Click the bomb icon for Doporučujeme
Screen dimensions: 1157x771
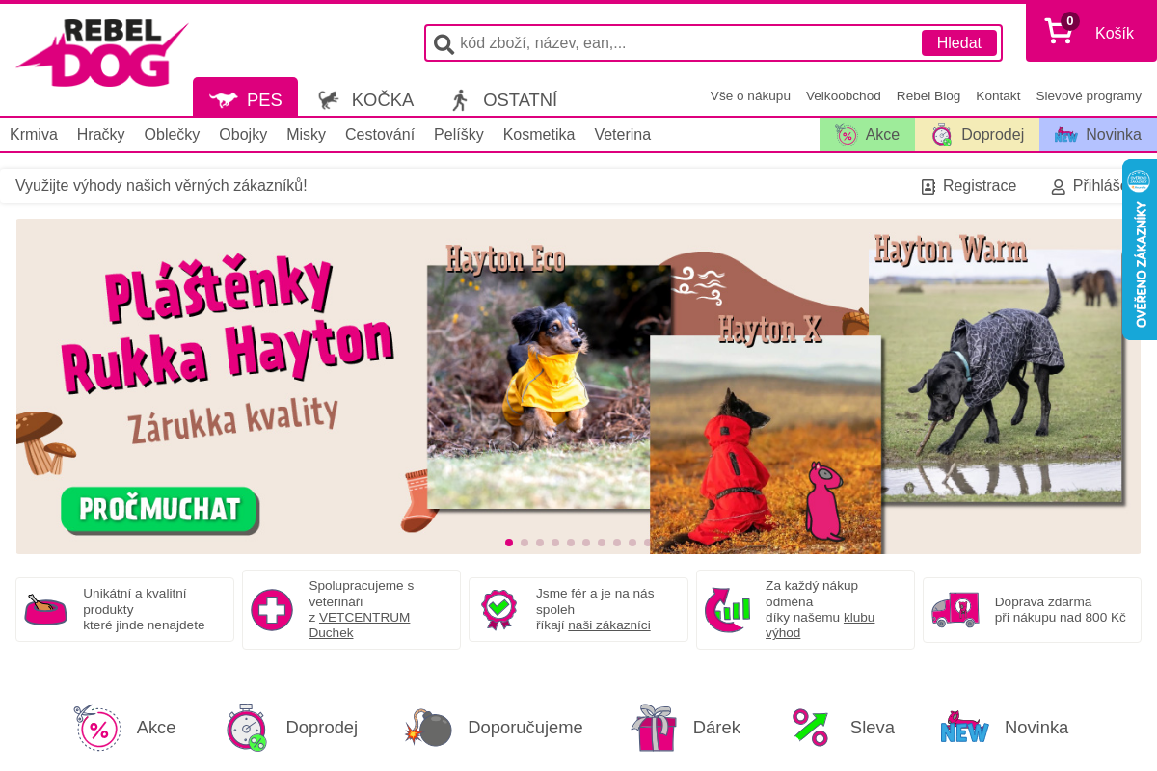tap(428, 728)
